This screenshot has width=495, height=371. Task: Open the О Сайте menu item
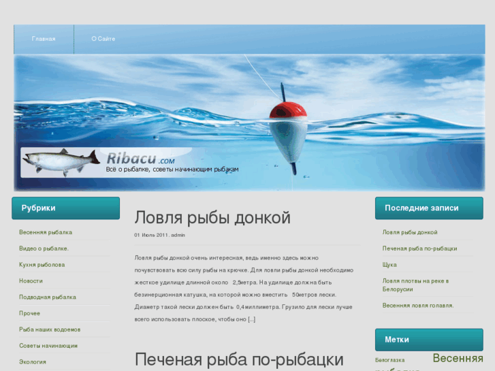point(103,39)
